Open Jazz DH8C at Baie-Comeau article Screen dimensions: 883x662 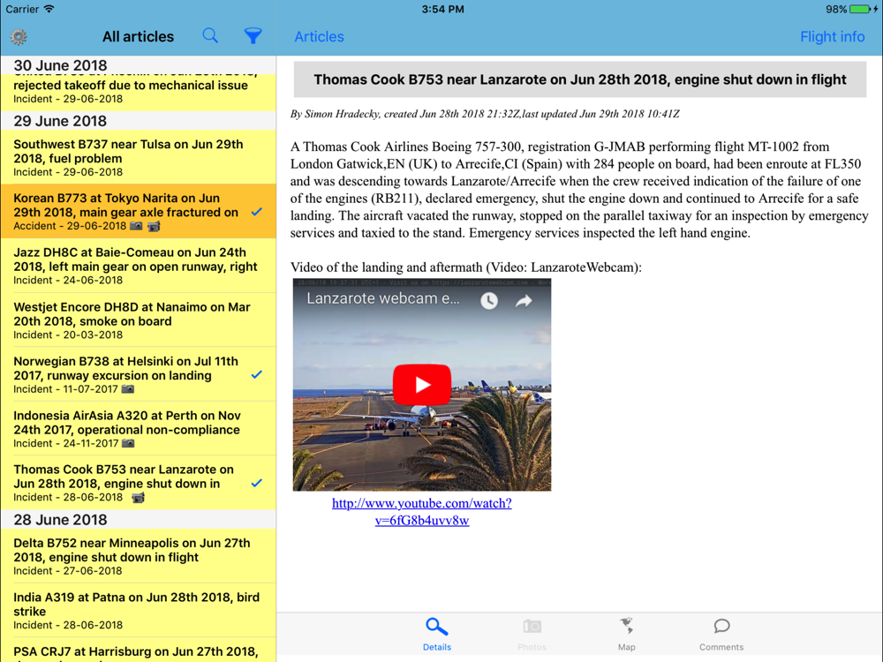click(x=138, y=266)
